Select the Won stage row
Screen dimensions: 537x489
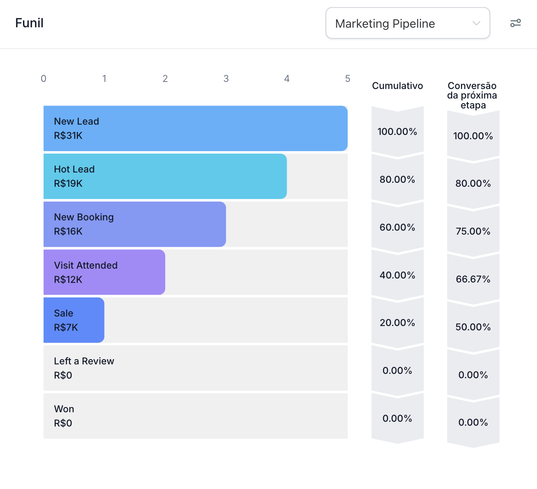[x=195, y=416]
